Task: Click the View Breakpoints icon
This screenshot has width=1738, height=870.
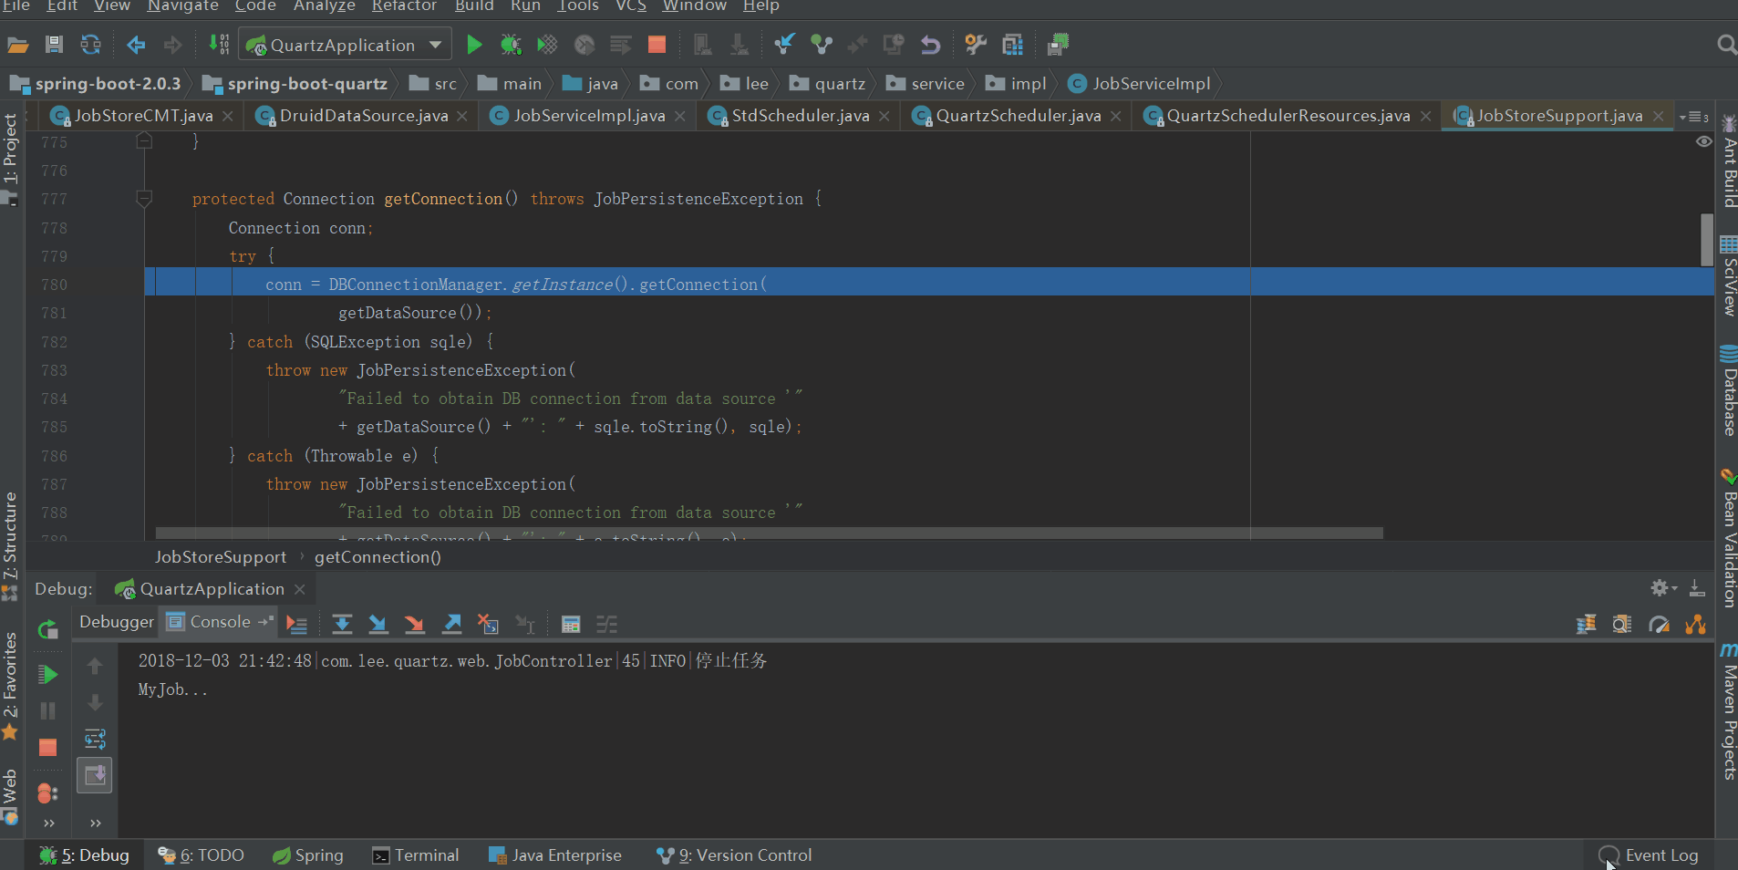Action: pos(47,792)
